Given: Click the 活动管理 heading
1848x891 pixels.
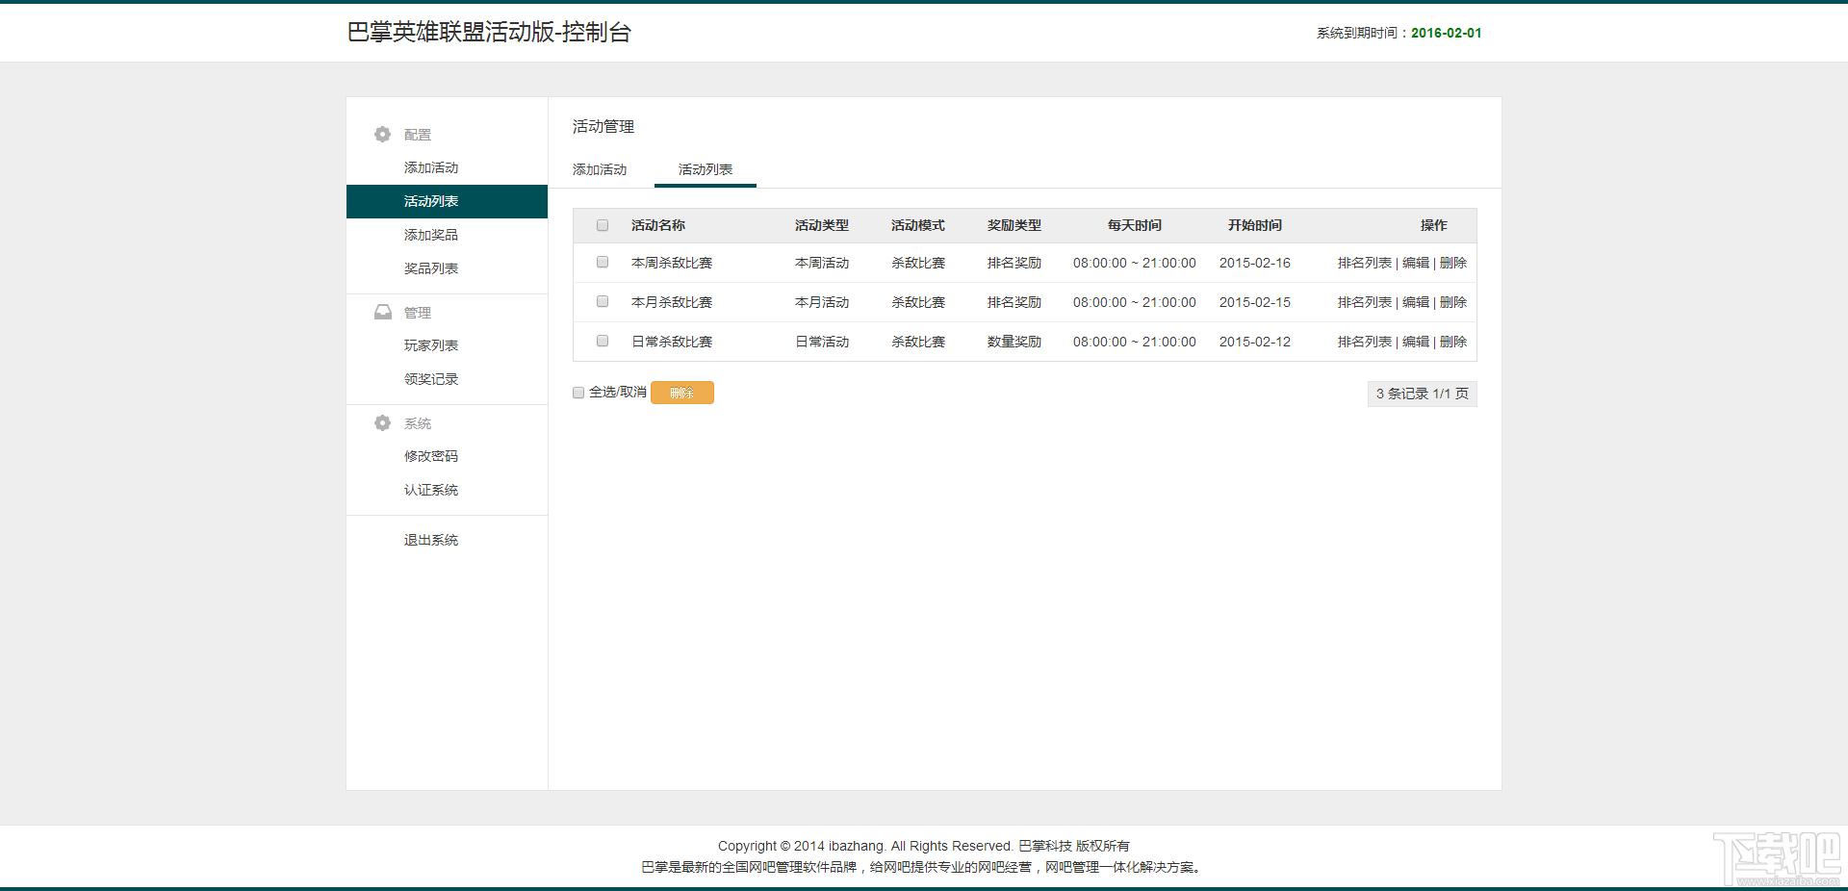Looking at the screenshot, I should pyautogui.click(x=603, y=126).
